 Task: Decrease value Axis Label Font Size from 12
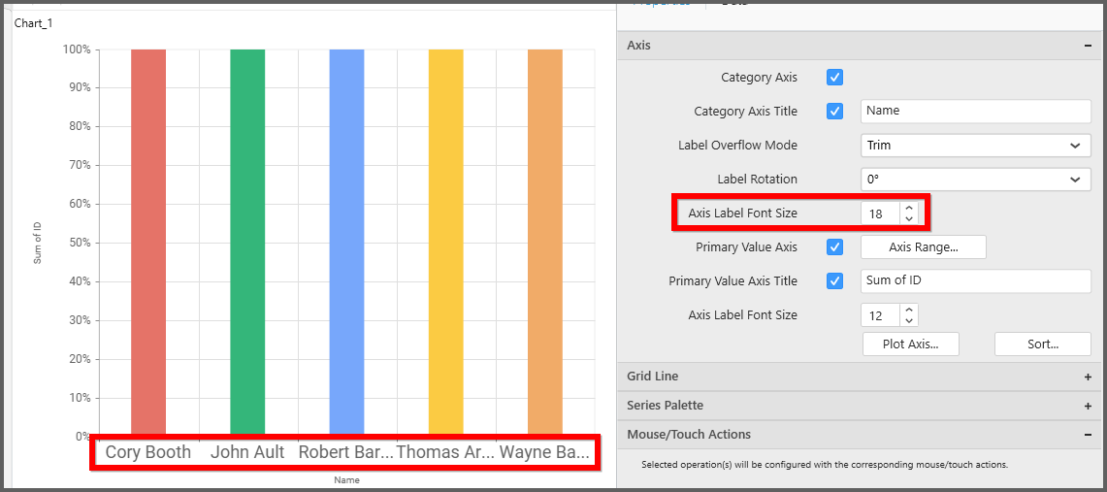tap(908, 320)
